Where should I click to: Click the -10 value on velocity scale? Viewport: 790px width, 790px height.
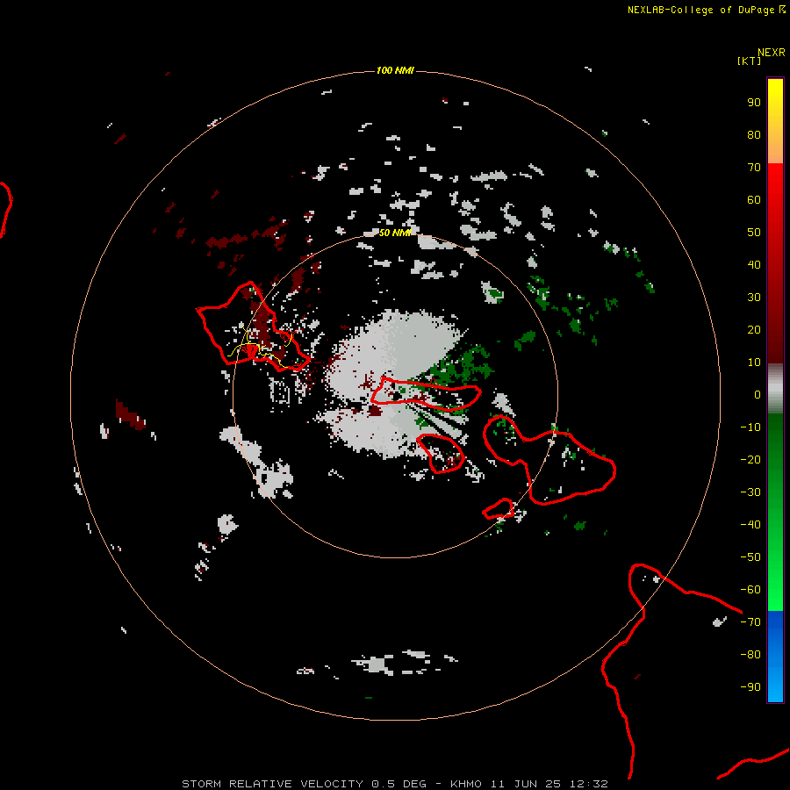[750, 427]
